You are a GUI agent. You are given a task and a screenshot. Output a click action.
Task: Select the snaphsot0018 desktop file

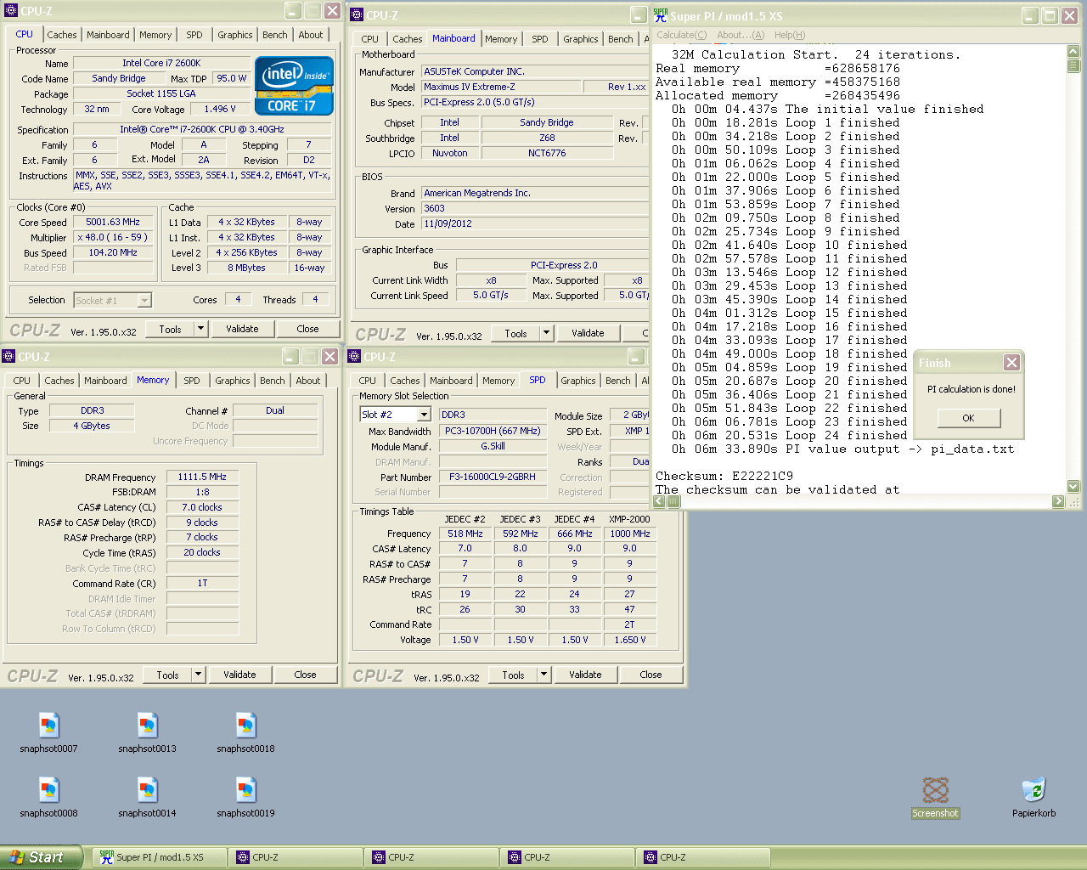coord(246,726)
